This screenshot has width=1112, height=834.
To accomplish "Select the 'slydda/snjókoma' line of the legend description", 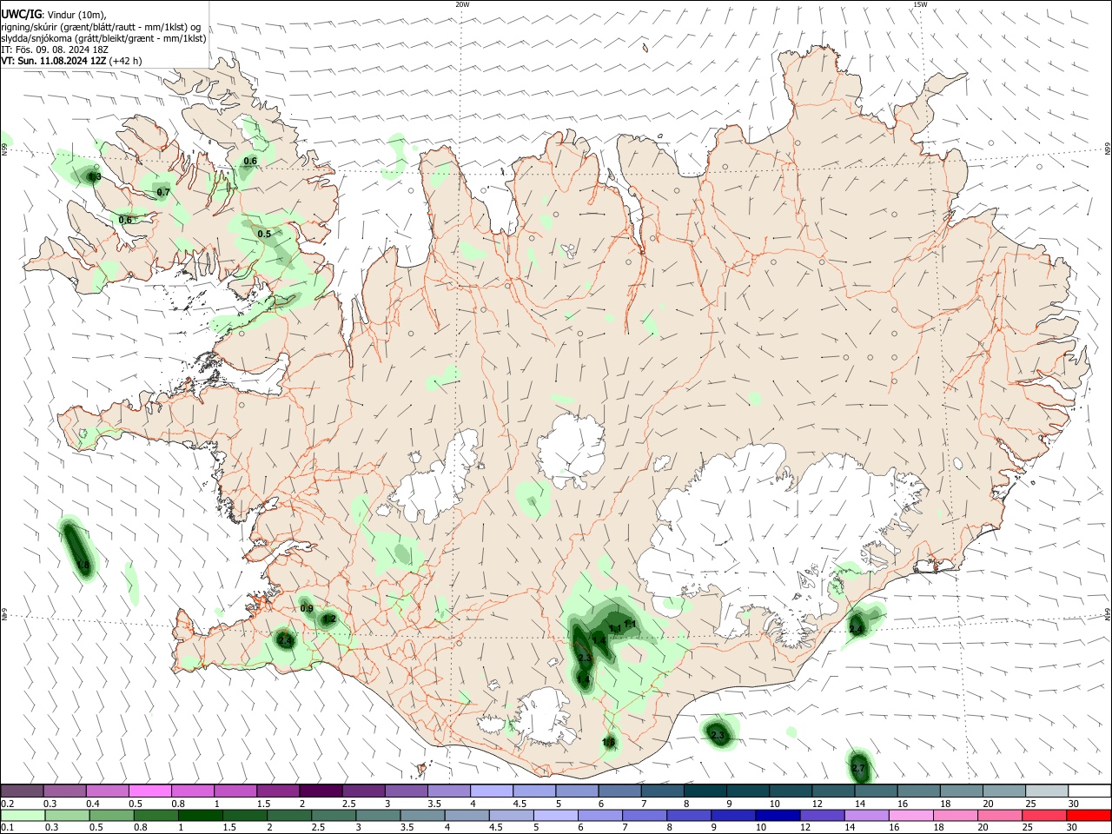I will pos(103,37).
